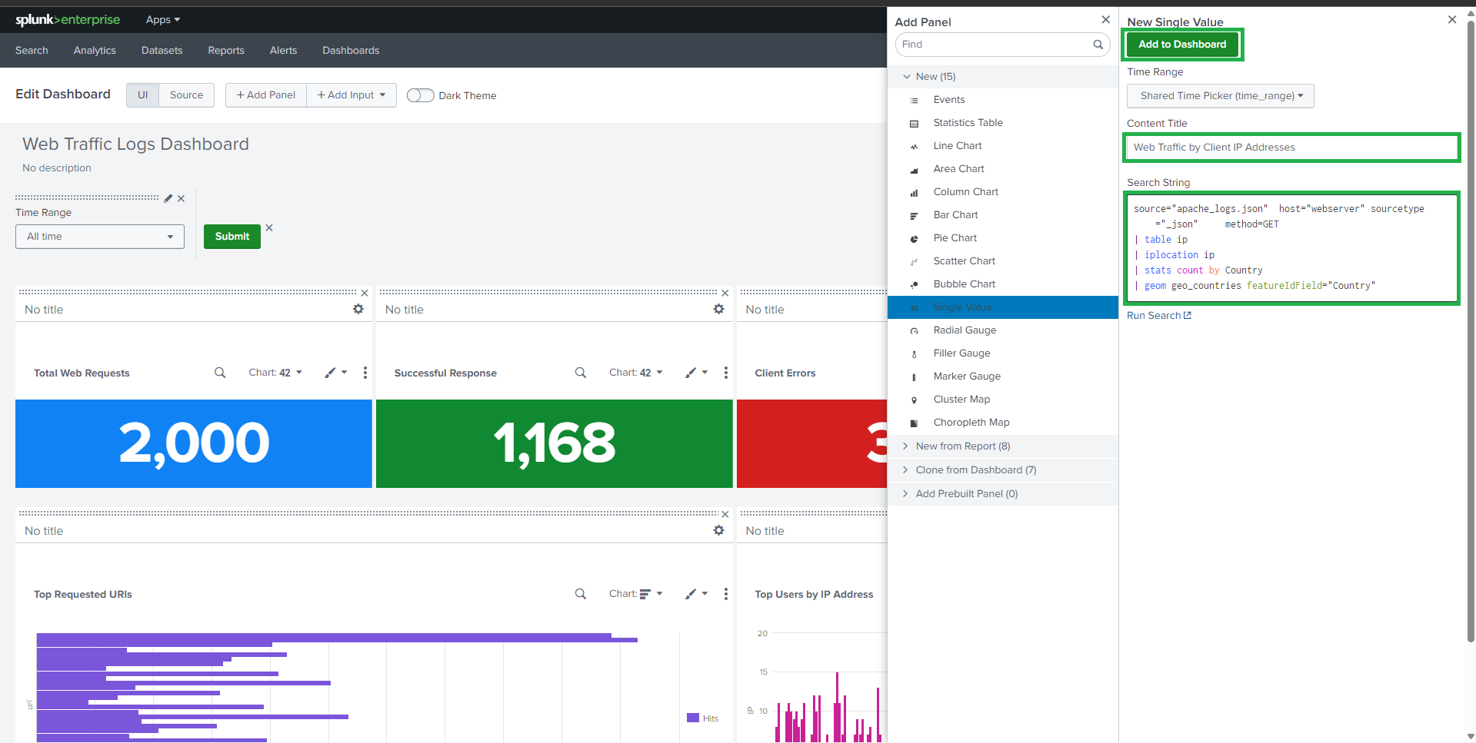Switch editor to Source mode

(186, 95)
